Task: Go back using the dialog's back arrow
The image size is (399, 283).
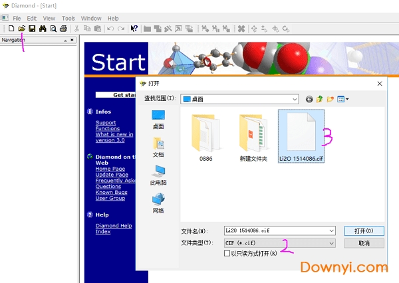Action: click(x=309, y=99)
